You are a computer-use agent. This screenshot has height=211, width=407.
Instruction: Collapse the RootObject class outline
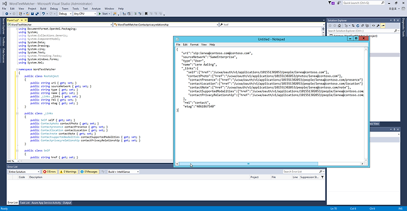click(17, 76)
